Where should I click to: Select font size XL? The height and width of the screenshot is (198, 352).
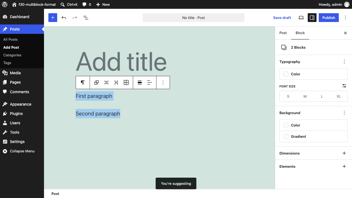339,97
